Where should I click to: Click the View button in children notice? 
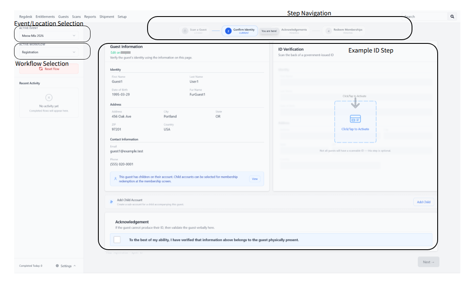tap(255, 179)
